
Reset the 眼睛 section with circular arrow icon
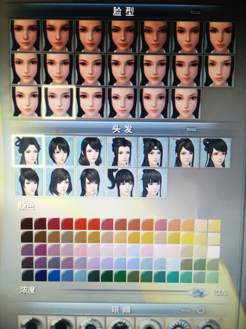pos(200,310)
